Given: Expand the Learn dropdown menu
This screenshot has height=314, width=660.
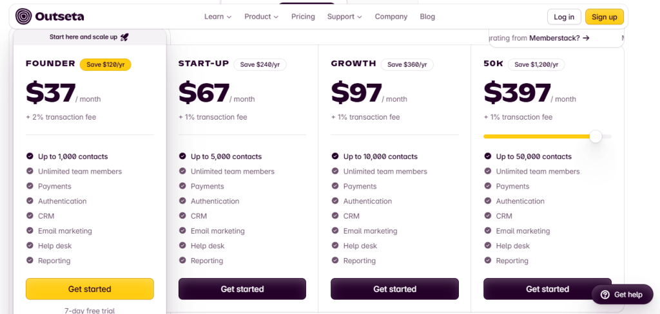Looking at the screenshot, I should point(218,17).
